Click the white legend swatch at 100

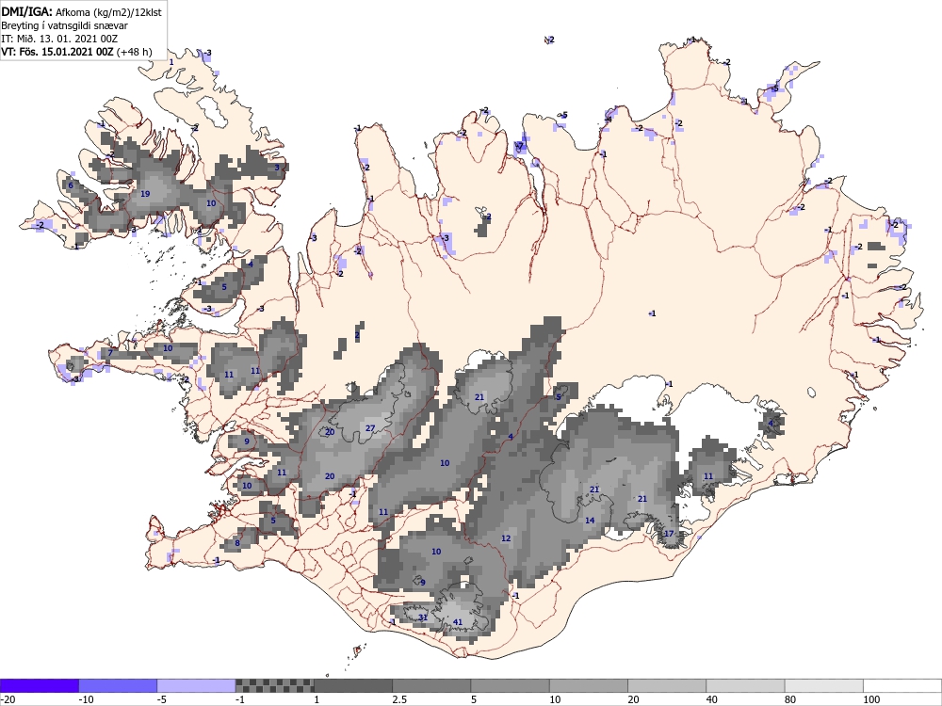tap(902, 685)
